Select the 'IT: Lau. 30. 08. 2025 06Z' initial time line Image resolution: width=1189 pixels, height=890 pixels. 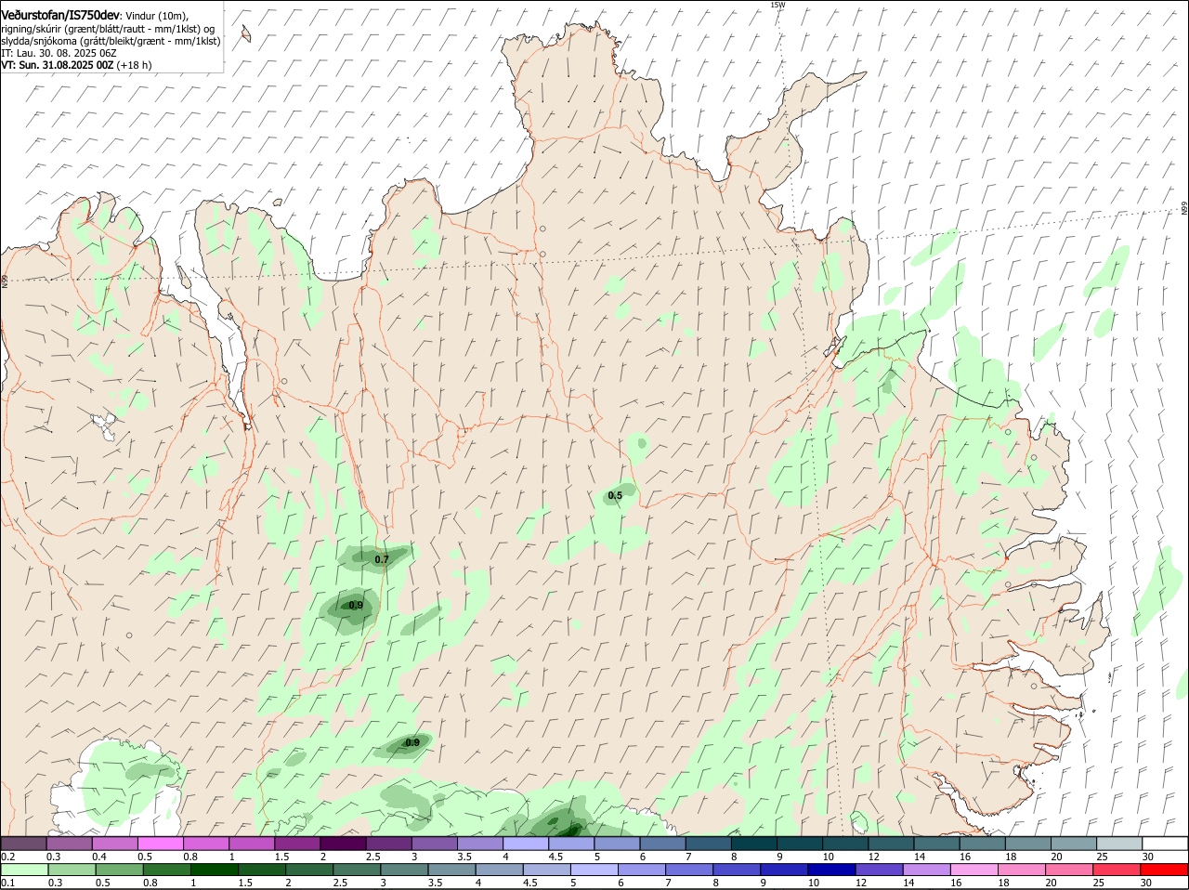(59, 53)
